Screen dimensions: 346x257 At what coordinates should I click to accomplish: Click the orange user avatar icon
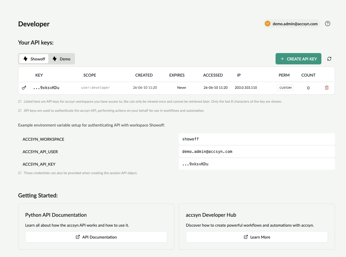tap(267, 24)
